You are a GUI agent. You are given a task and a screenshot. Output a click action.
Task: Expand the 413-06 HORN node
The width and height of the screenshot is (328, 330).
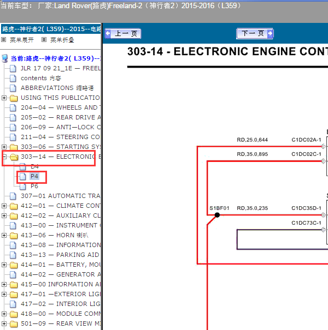click(4, 235)
